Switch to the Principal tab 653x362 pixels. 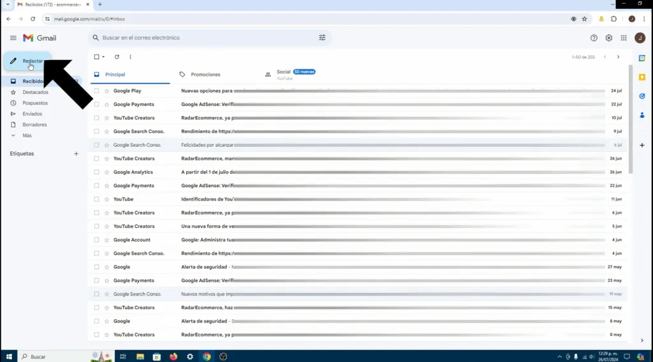[130, 75]
